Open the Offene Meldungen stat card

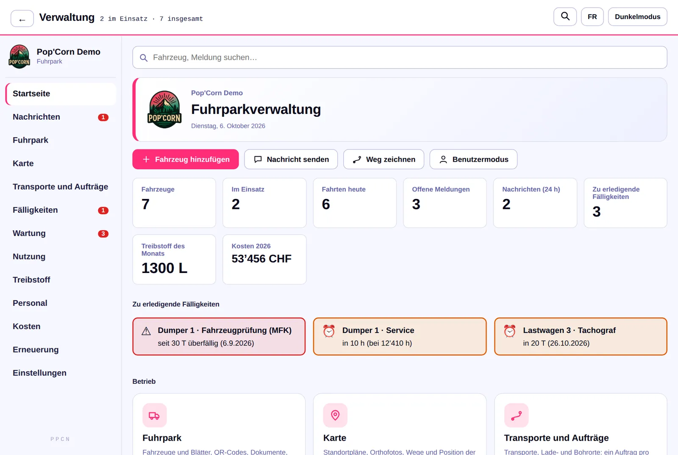445,203
